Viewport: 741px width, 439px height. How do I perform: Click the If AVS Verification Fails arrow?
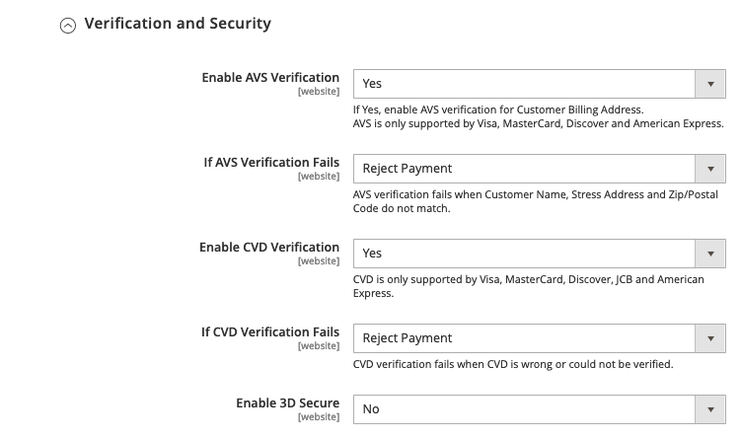[710, 169]
